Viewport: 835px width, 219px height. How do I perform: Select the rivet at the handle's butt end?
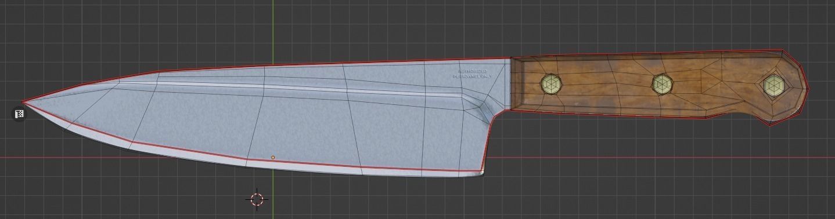(773, 86)
